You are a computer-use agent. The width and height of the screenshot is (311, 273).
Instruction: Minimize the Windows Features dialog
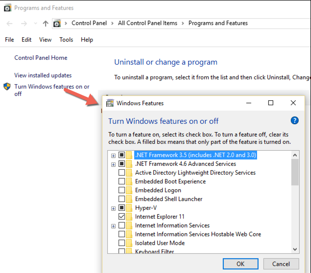pyautogui.click(x=249, y=103)
